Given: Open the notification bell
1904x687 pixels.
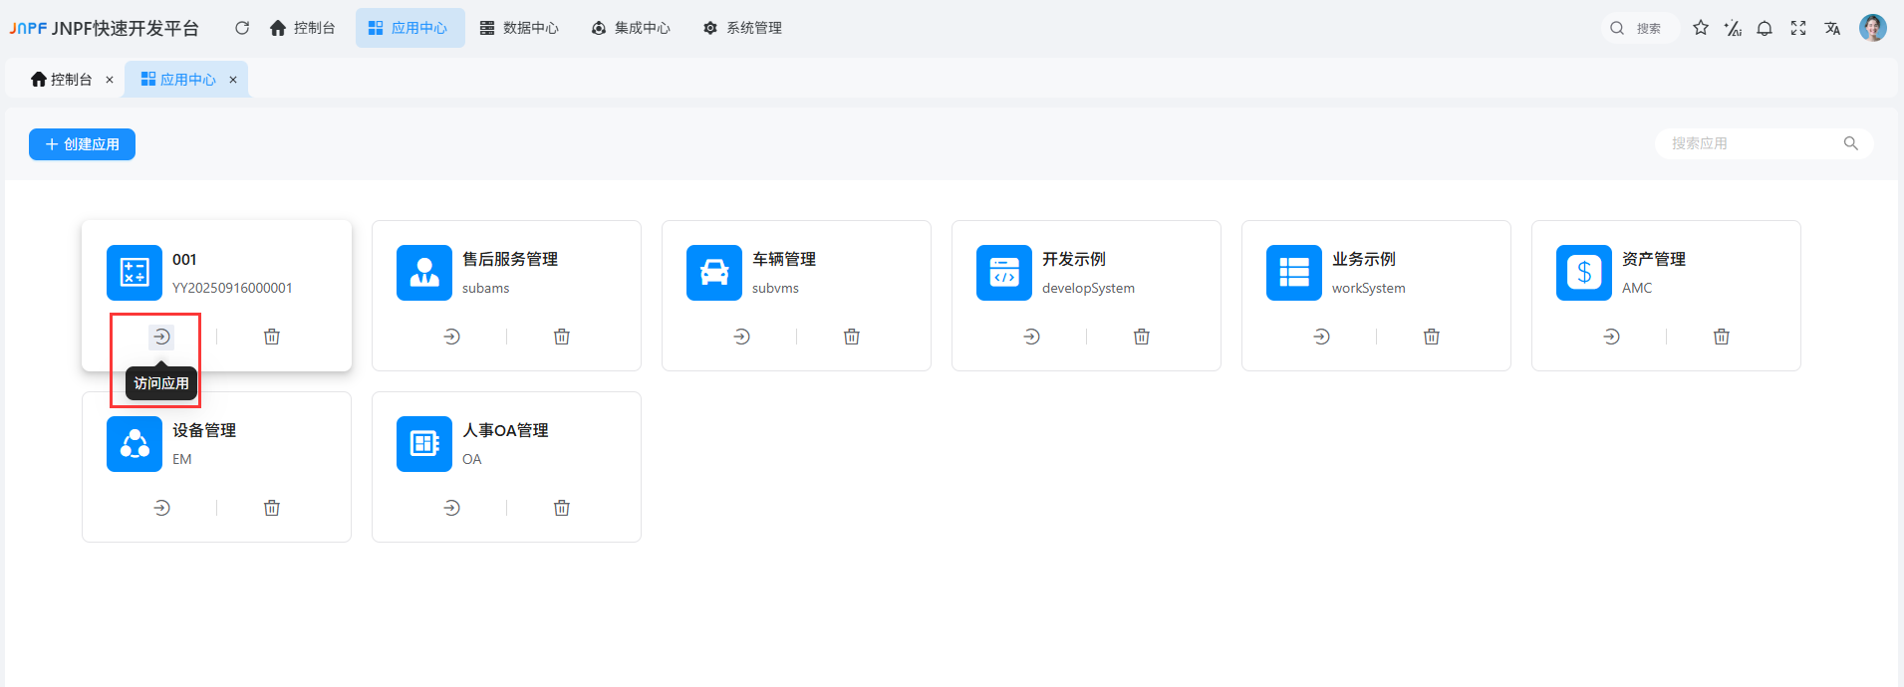Looking at the screenshot, I should (1765, 28).
